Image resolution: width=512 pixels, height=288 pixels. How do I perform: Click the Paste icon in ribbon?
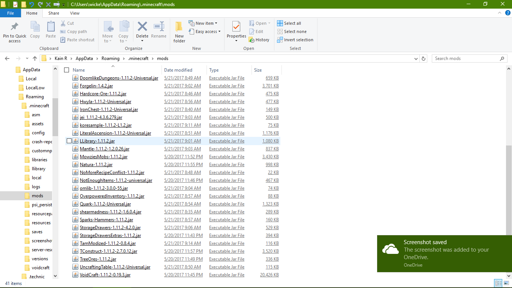[51, 27]
